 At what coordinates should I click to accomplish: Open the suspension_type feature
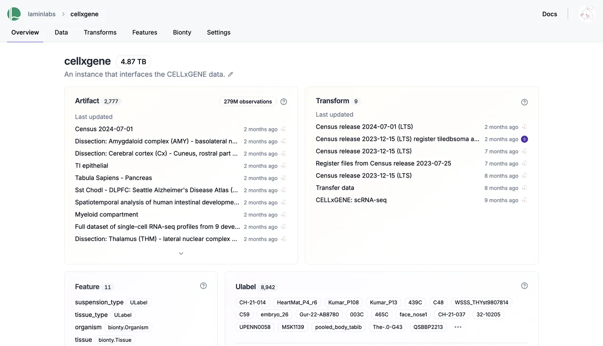(x=99, y=302)
